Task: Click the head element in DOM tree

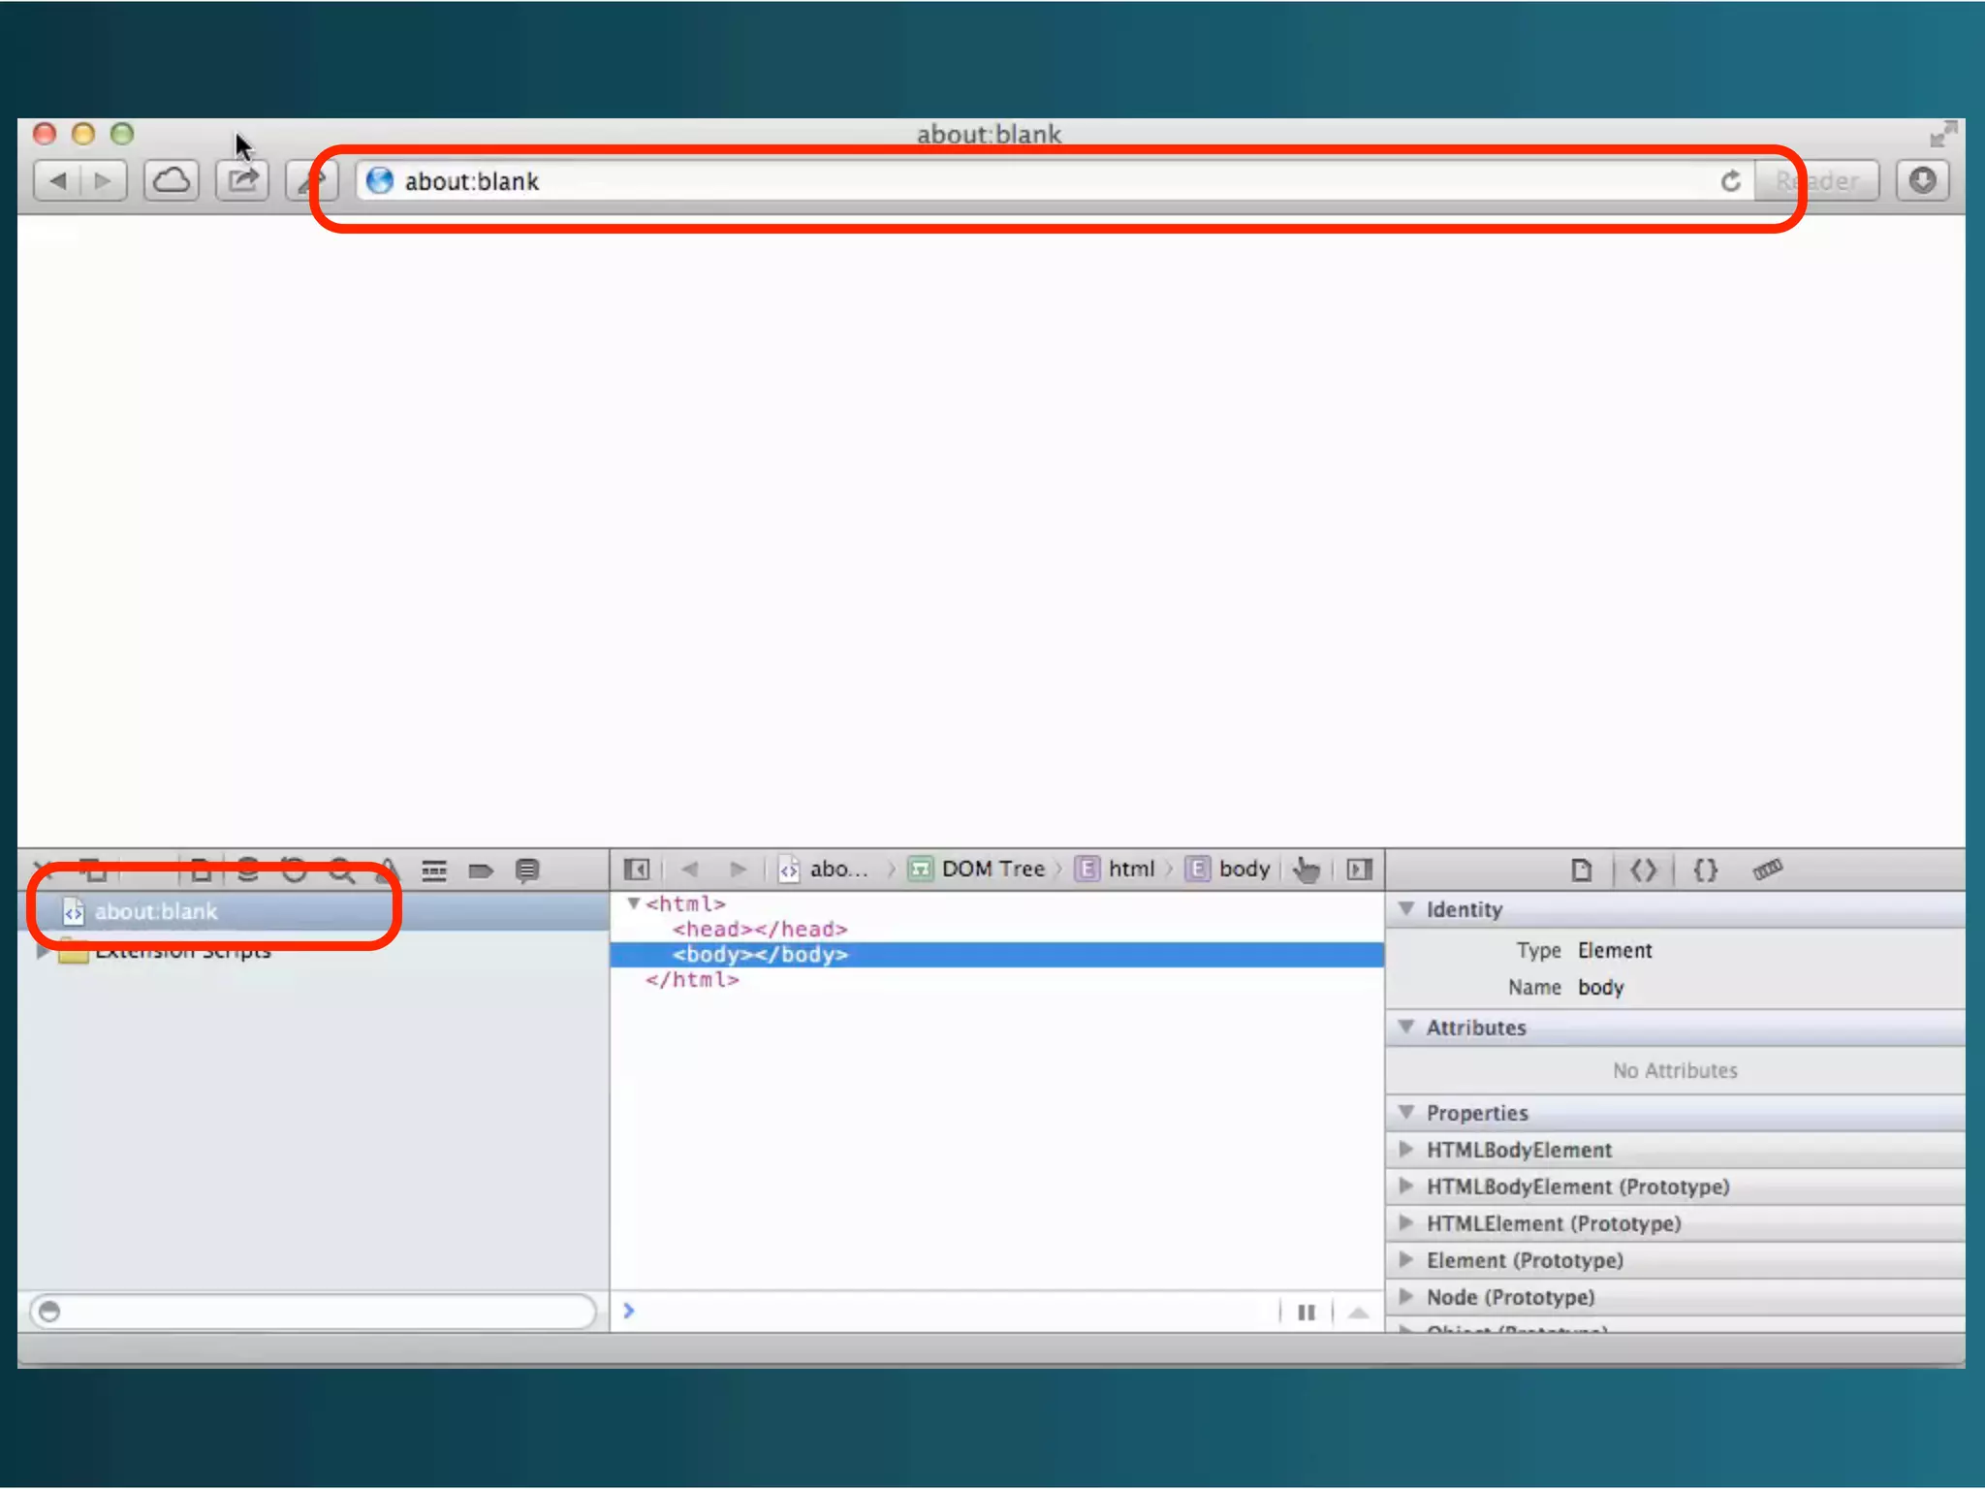Action: click(x=760, y=930)
